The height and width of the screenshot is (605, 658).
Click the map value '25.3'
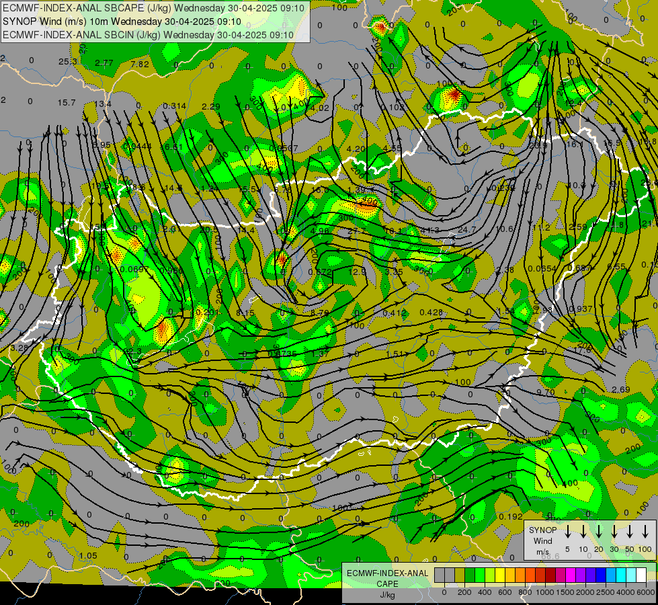(68, 62)
